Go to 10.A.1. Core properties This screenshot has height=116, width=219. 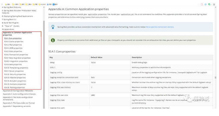click(13, 38)
